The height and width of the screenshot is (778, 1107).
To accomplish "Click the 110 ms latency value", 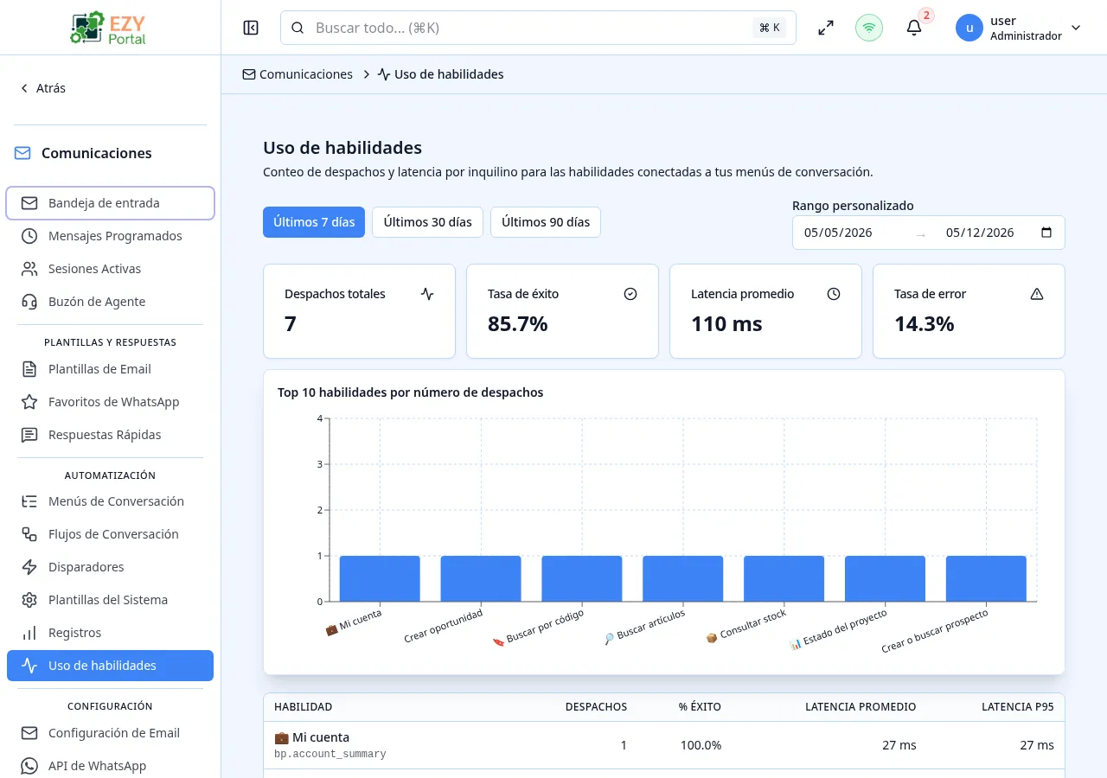I will click(726, 324).
